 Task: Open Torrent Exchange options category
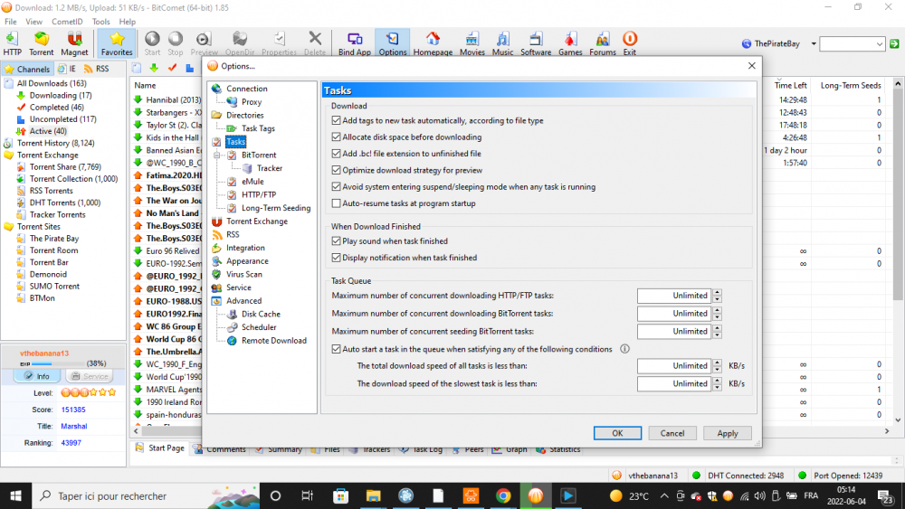(x=257, y=222)
